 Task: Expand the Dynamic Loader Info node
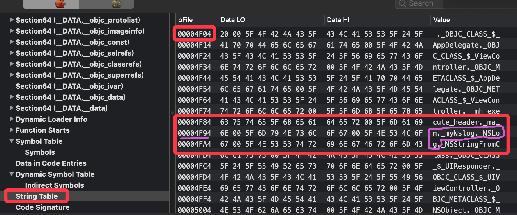11,119
